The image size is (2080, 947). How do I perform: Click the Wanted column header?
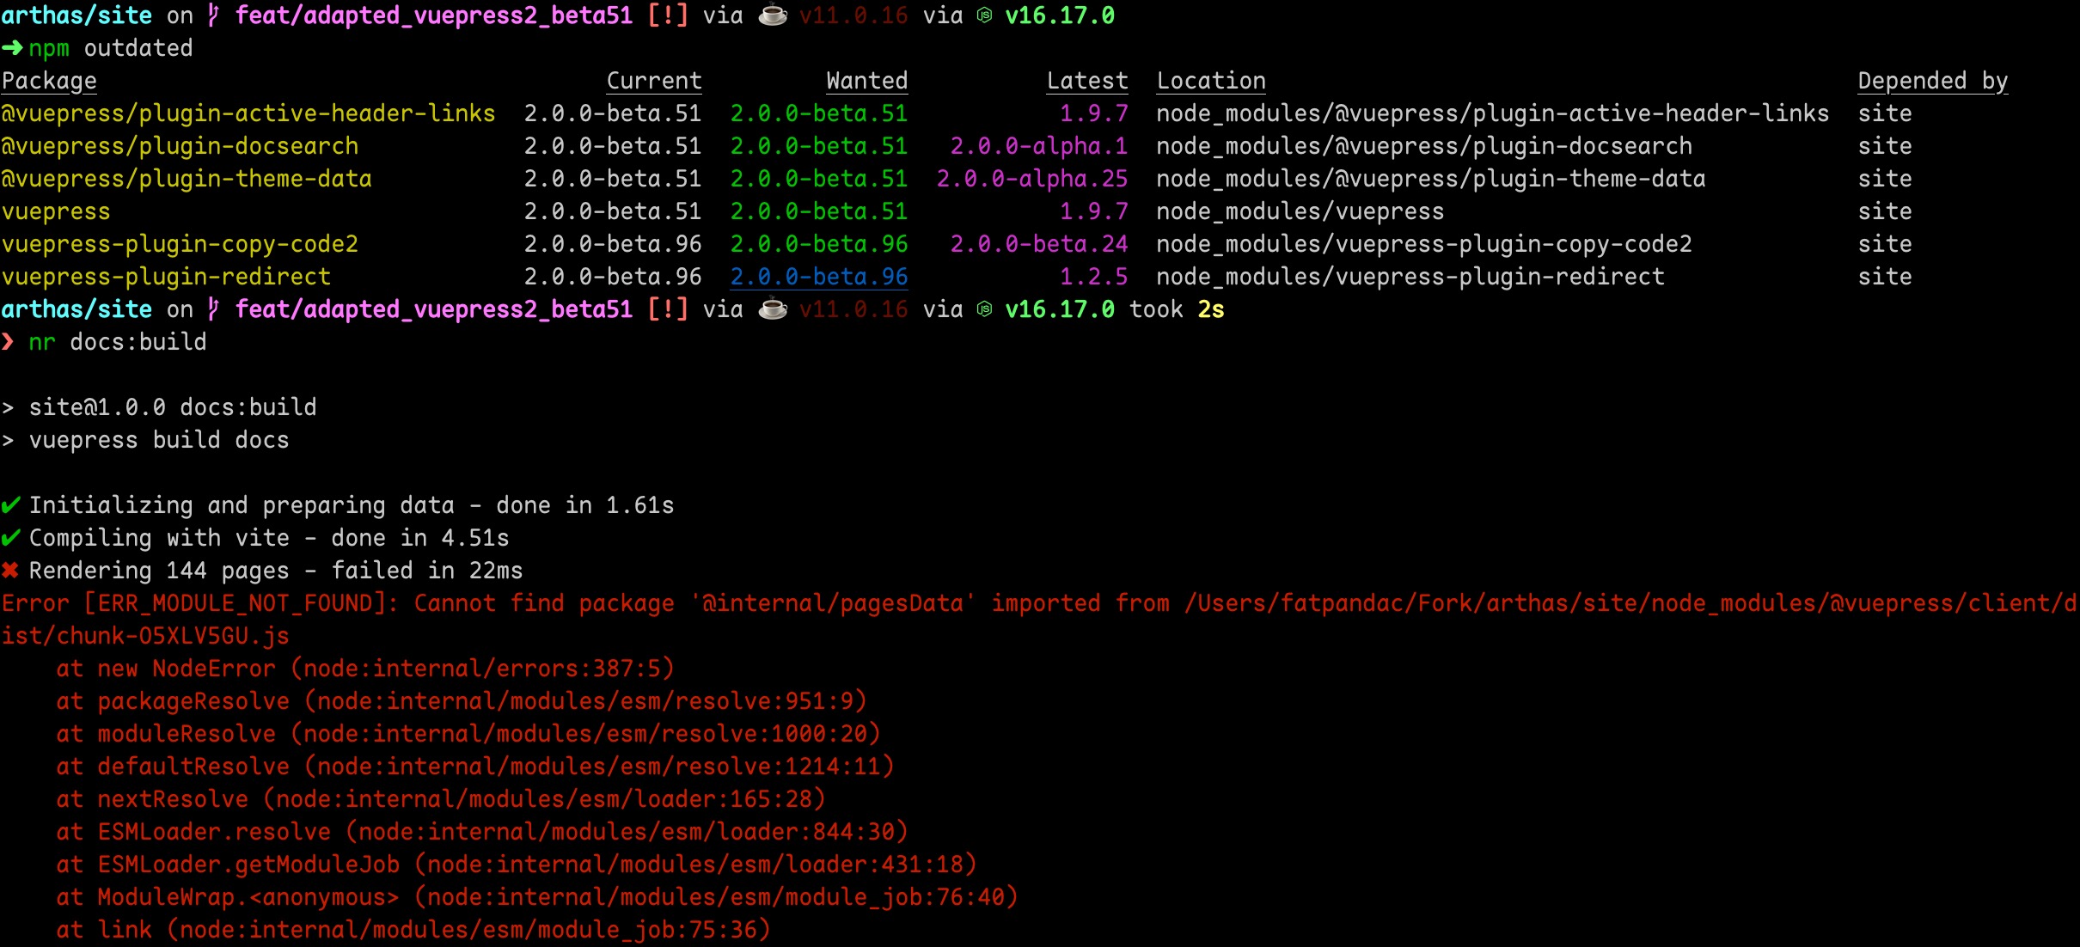(x=867, y=81)
